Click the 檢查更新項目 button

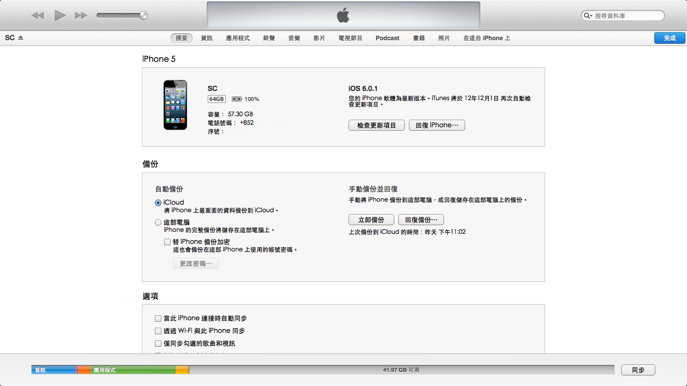(376, 125)
